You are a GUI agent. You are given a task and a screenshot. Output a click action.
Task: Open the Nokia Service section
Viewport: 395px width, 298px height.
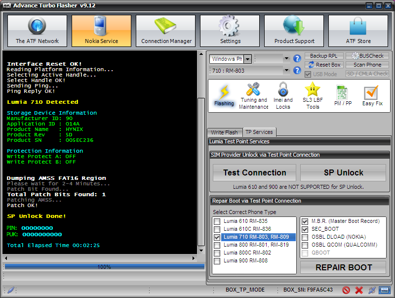pos(101,31)
